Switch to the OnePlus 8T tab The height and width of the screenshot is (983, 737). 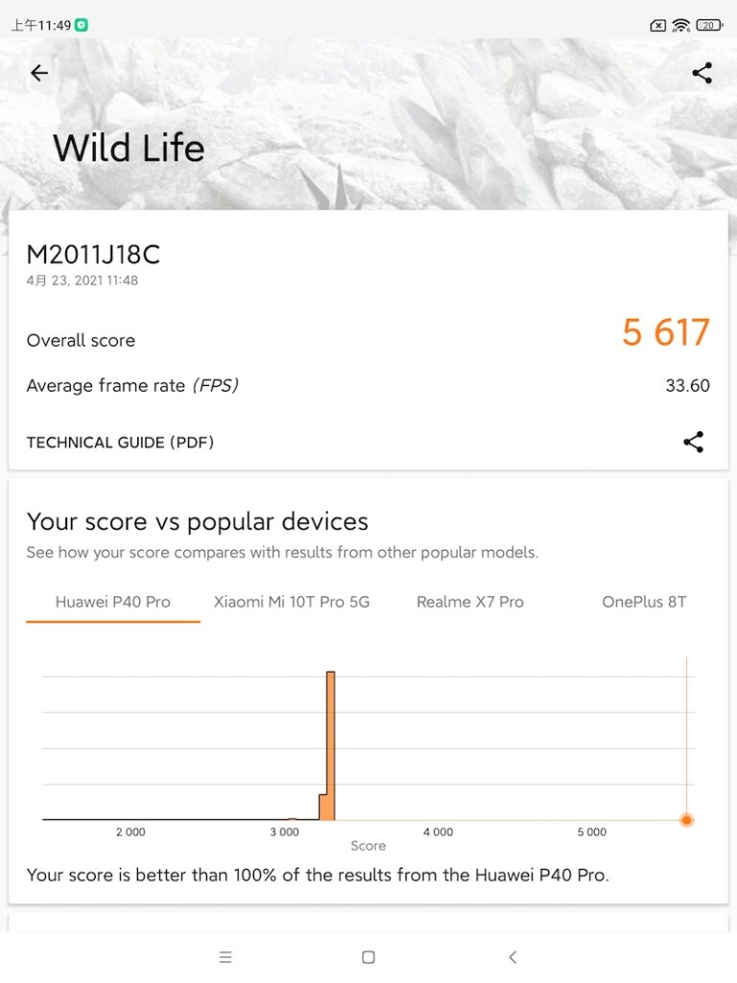(644, 602)
